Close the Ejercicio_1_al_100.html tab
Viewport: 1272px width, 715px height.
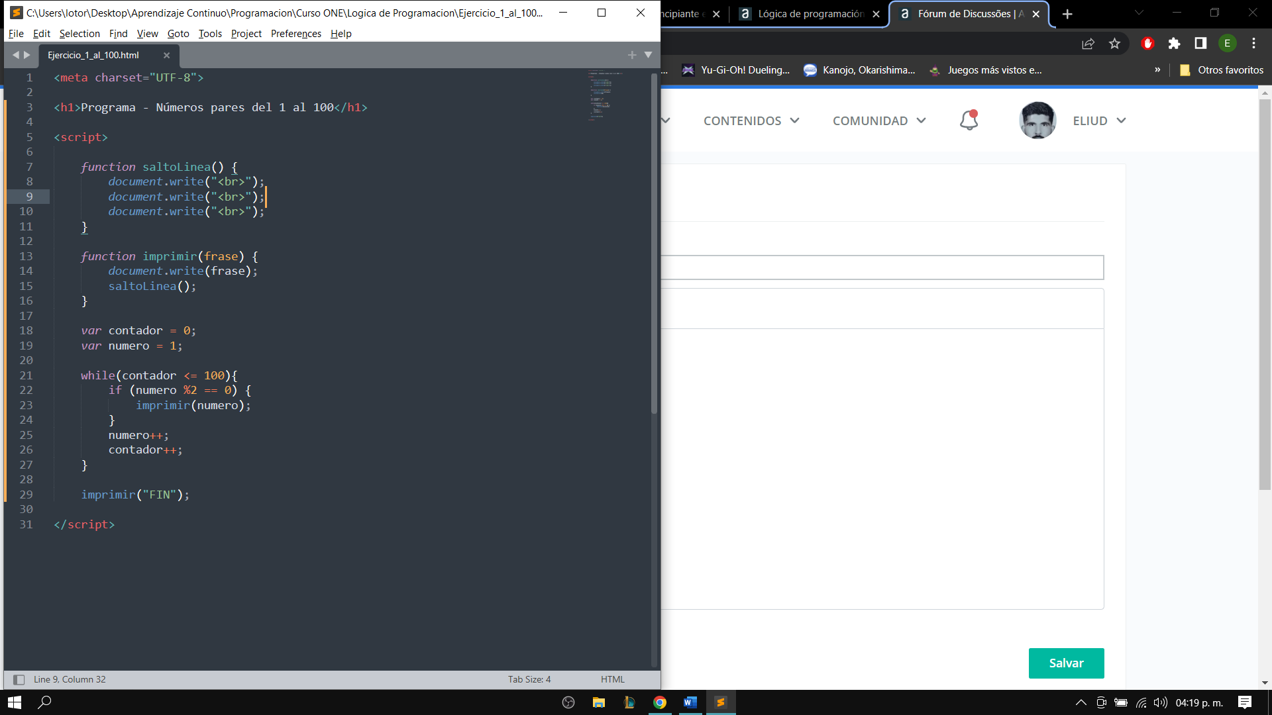point(166,56)
